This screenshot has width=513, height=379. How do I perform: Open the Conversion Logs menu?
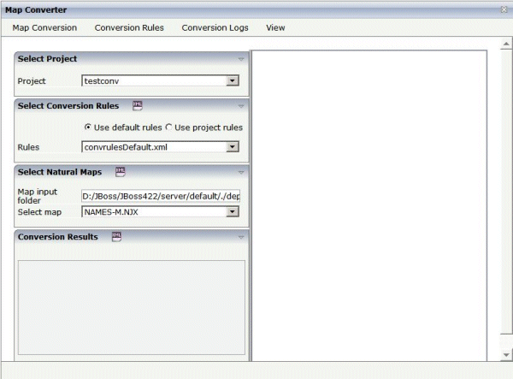tap(215, 28)
